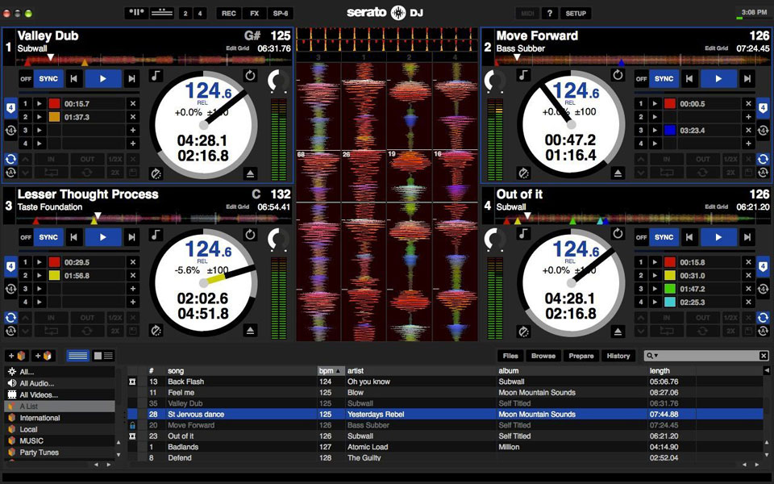Select the All Audio... library item
This screenshot has width=774, height=484.
[60, 383]
